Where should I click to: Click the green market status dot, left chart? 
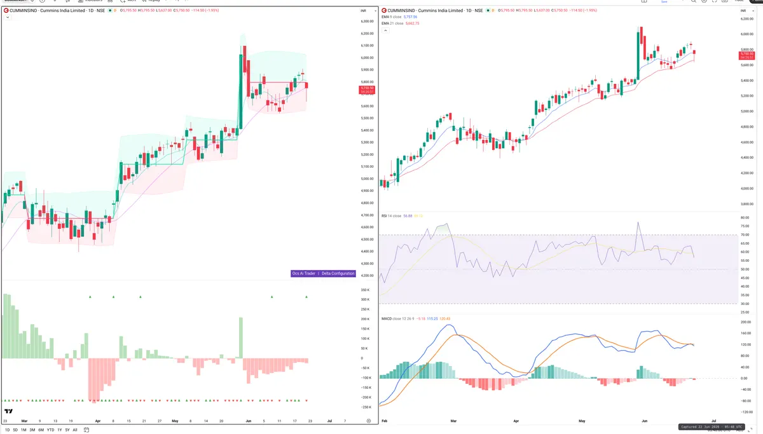click(111, 11)
